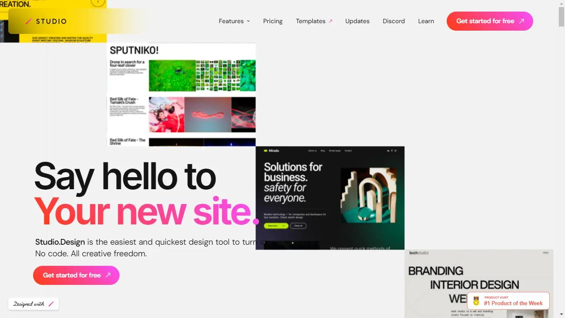The image size is (565, 318).
Task: Open the Discord link
Action: [x=394, y=21]
